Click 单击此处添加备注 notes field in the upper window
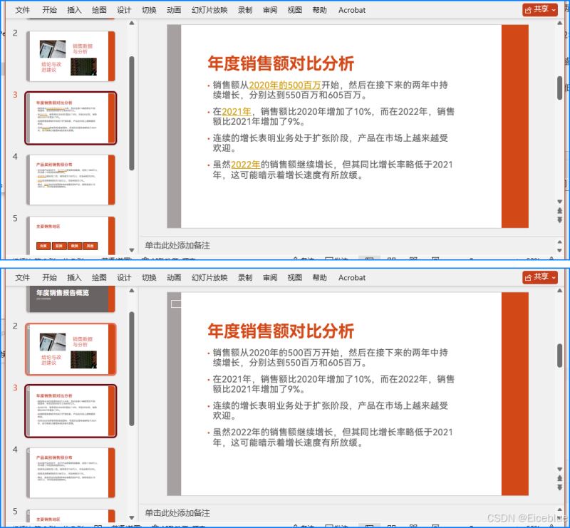 177,245
